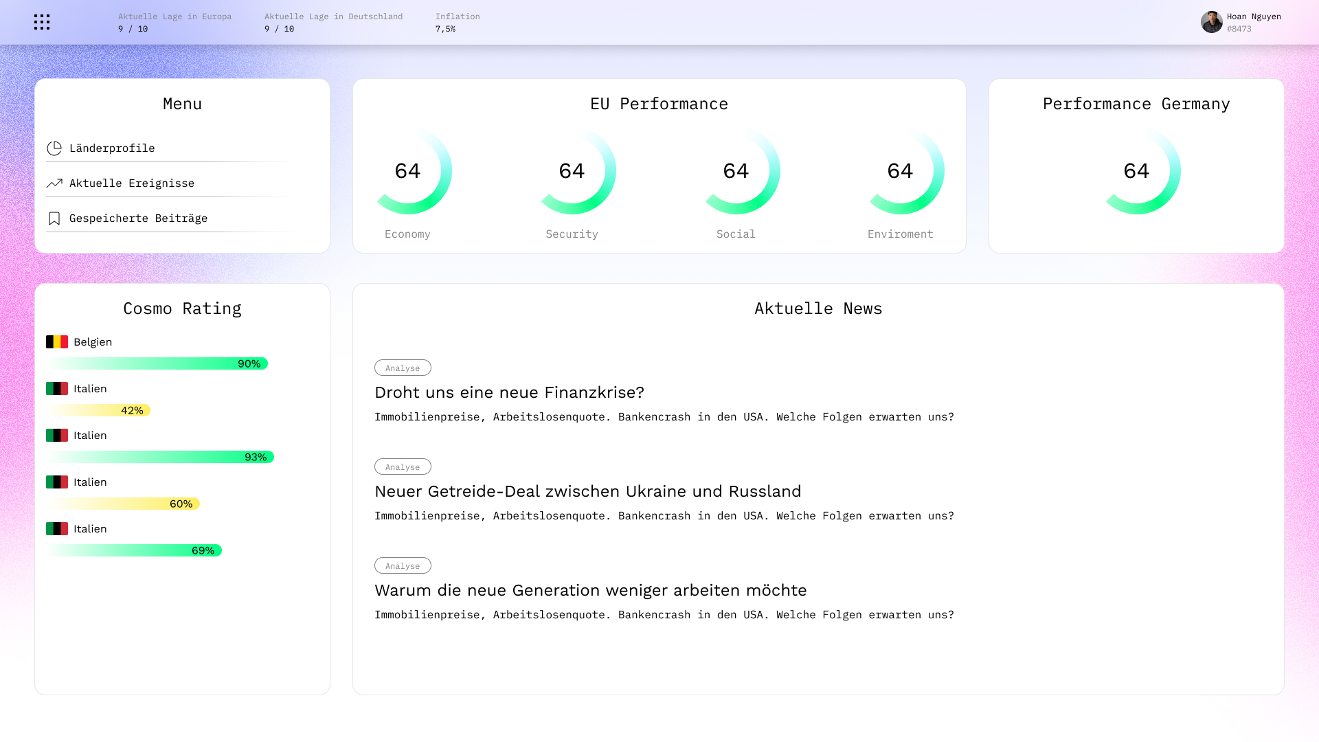
Task: Open the Länderprofile menu item
Action: (x=112, y=148)
